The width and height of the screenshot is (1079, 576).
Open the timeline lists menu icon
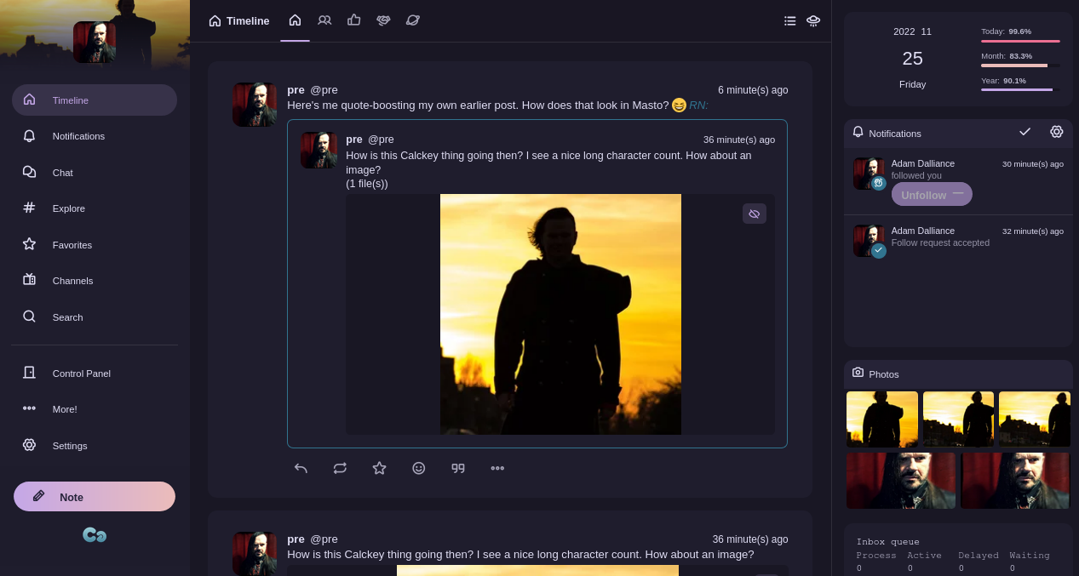pyautogui.click(x=790, y=20)
